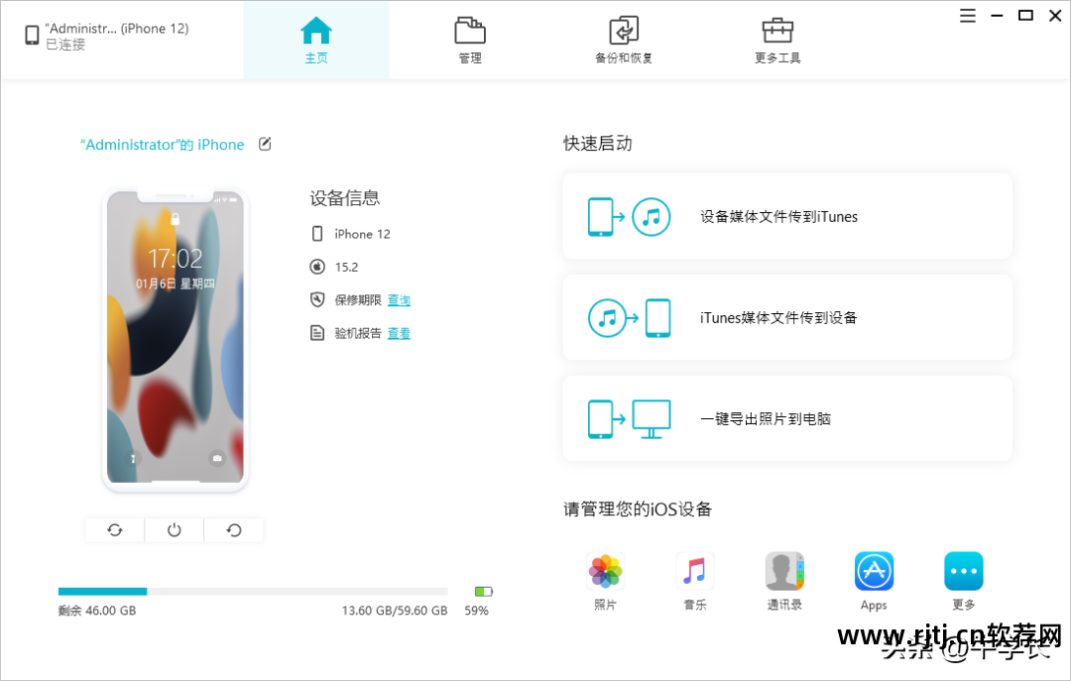1071x681 pixels.
Task: Minimize the window
Action: point(997,16)
